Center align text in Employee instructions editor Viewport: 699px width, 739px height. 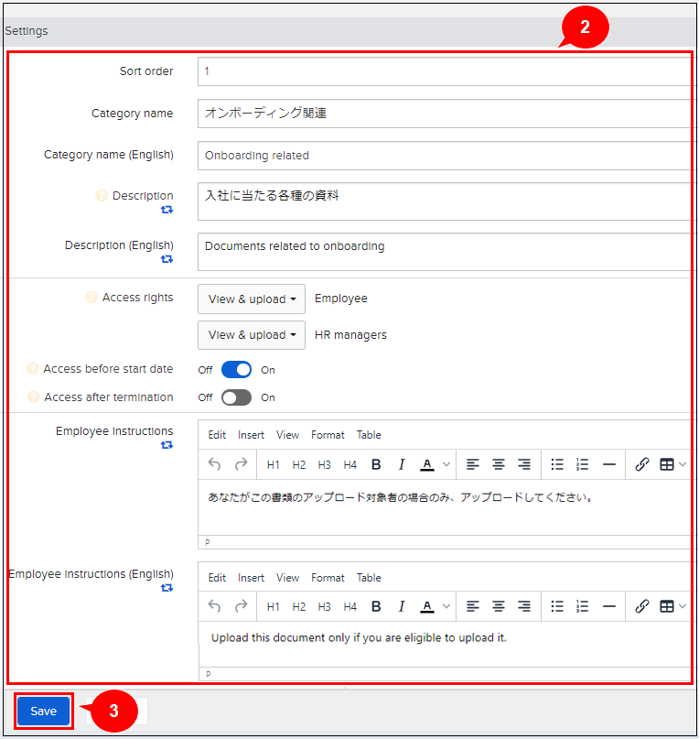coord(499,464)
